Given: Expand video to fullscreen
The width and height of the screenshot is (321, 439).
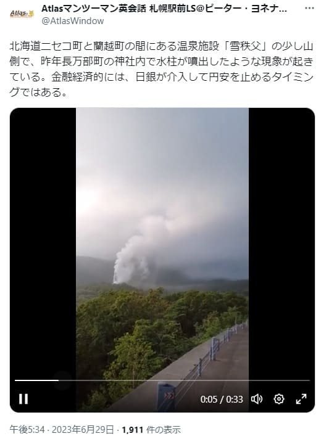Looking at the screenshot, I should pyautogui.click(x=301, y=399).
